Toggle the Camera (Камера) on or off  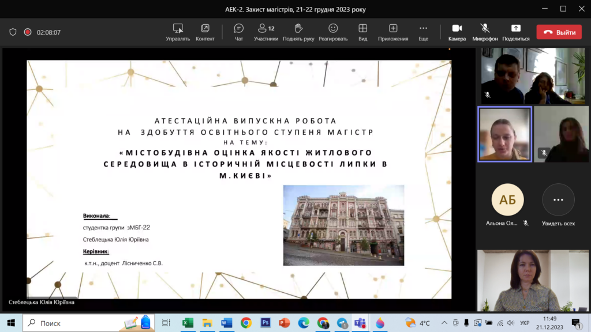click(457, 32)
